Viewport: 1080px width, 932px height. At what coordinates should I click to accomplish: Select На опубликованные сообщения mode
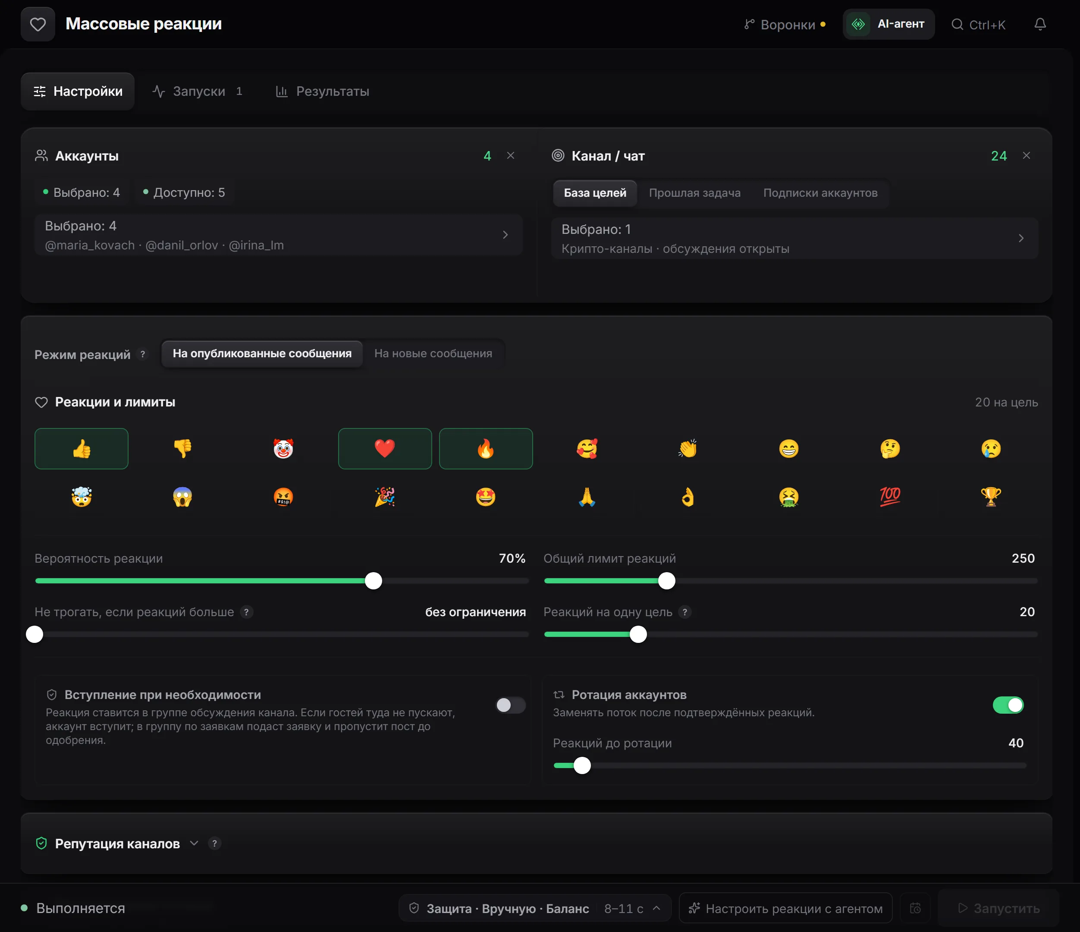[x=262, y=354]
